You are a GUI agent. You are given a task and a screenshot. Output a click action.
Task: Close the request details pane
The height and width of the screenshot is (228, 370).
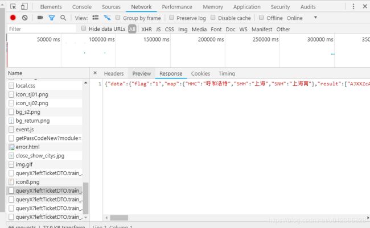click(x=95, y=73)
